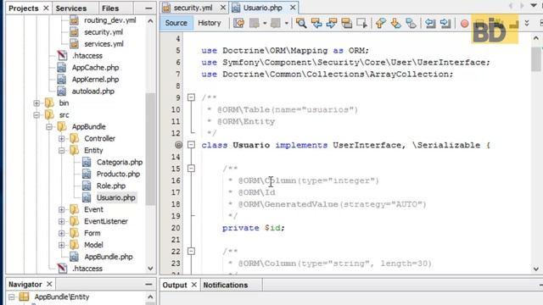Close the Usuario.php tab
Viewport: 543px width, 305px height.
click(293, 8)
